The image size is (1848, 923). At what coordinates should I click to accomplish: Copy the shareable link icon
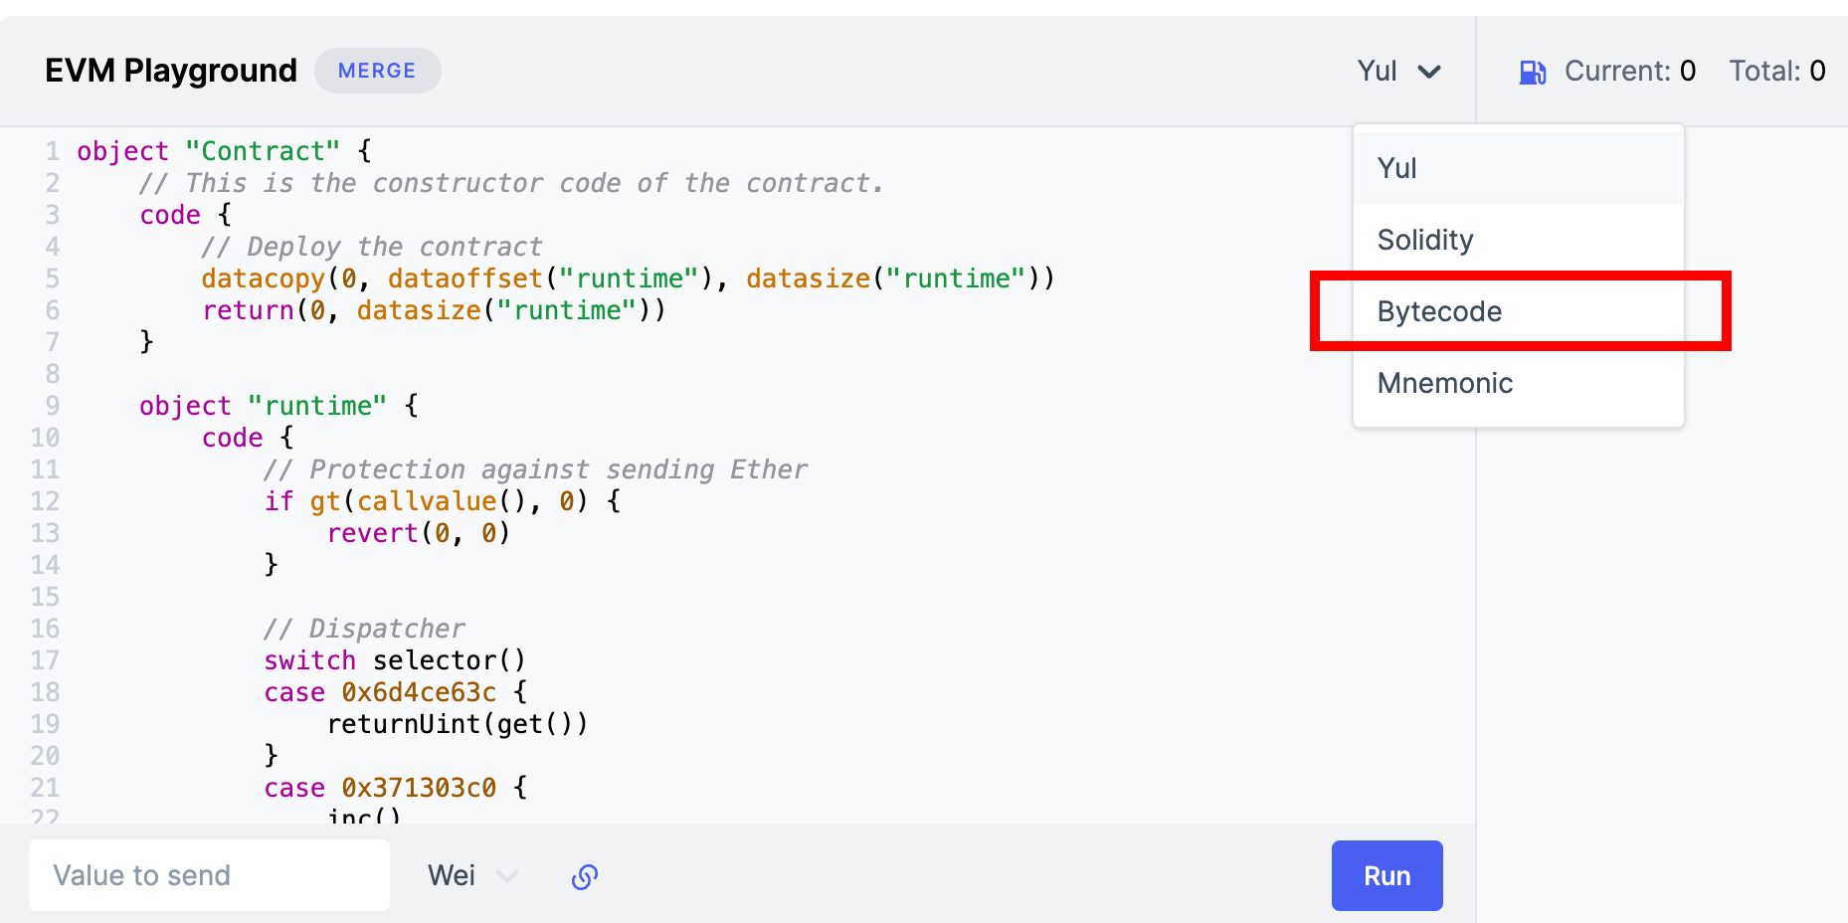click(x=585, y=876)
